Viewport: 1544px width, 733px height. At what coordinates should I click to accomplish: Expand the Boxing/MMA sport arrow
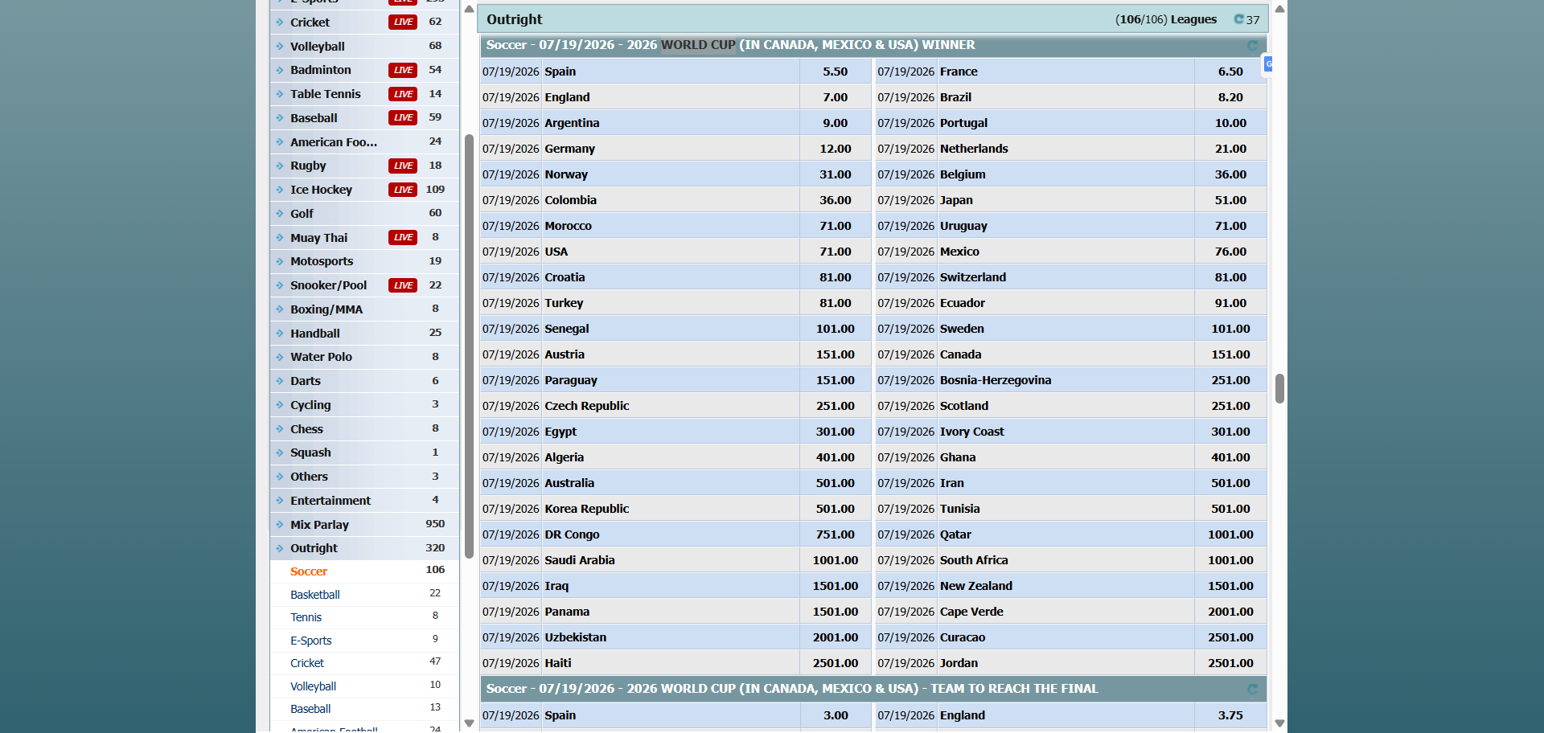280,309
